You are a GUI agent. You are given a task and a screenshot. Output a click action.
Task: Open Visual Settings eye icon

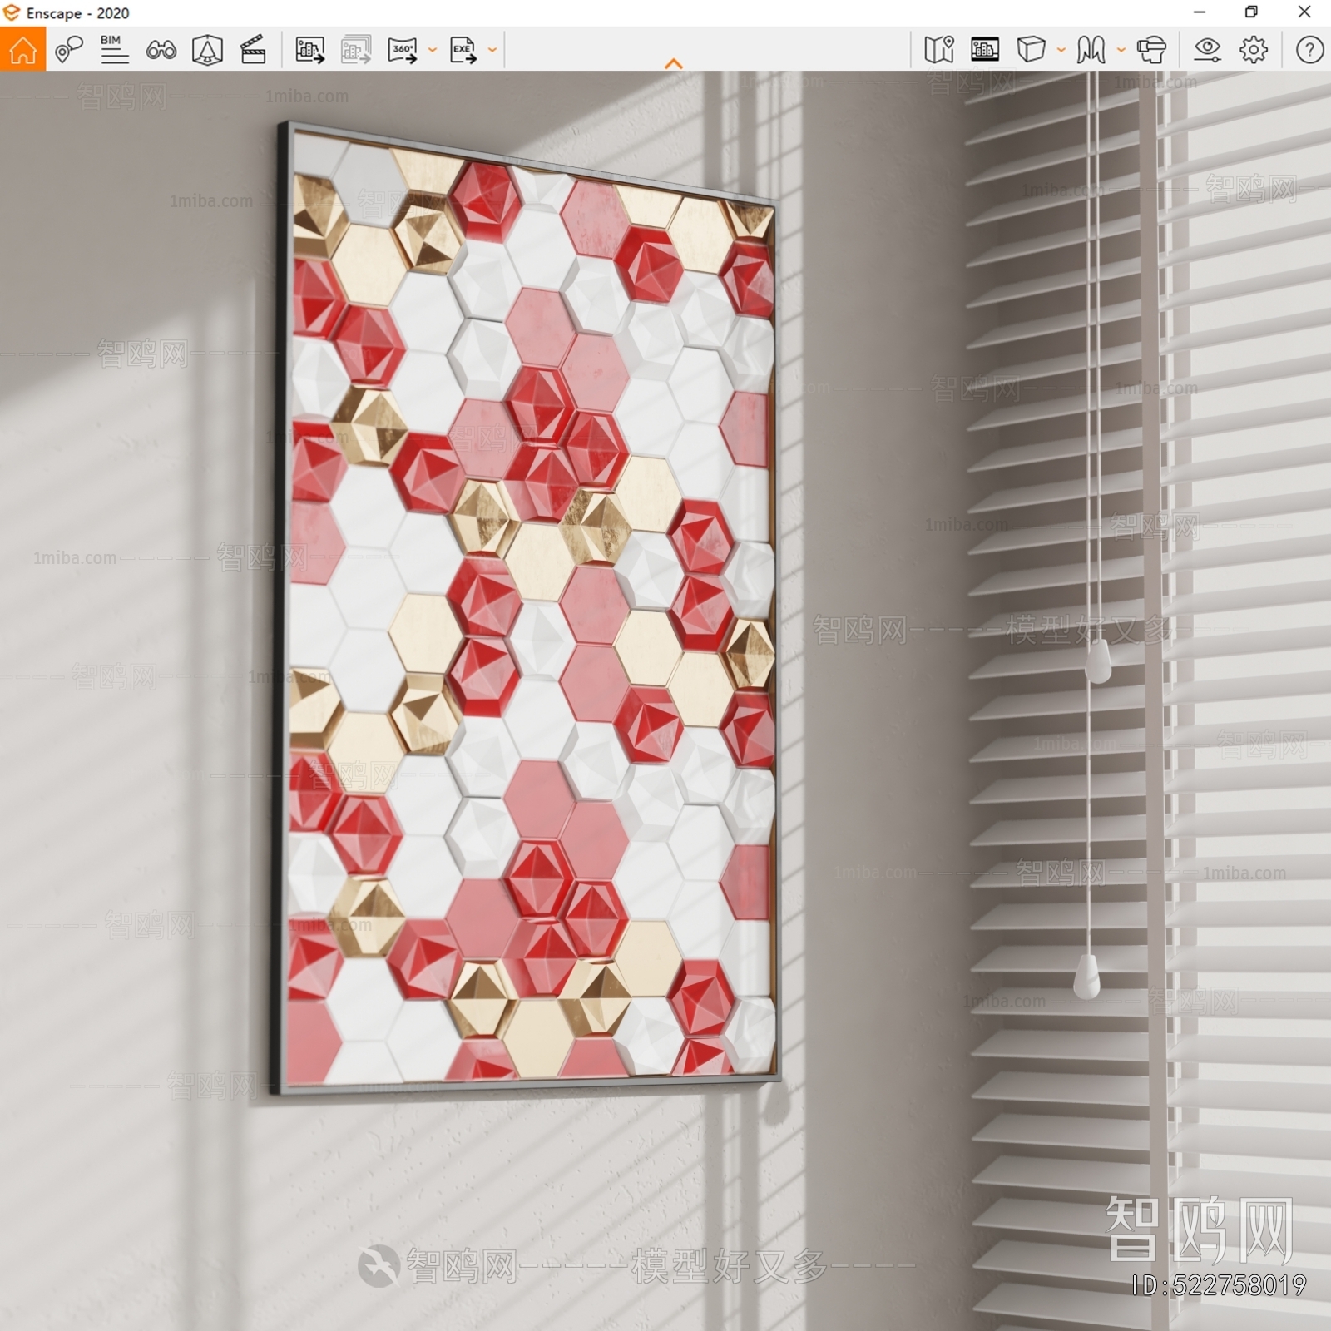pyautogui.click(x=1207, y=49)
